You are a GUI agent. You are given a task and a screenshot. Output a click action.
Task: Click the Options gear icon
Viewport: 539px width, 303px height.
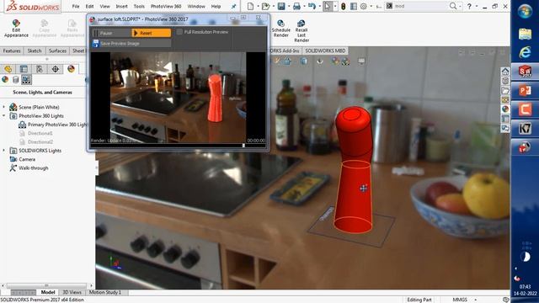click(364, 6)
